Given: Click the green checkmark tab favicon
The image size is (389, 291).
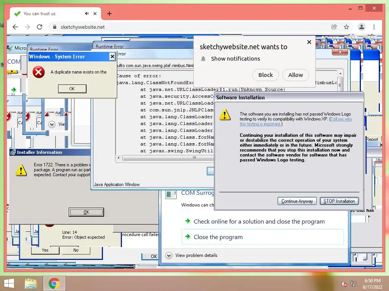Looking at the screenshot, I should (x=17, y=14).
